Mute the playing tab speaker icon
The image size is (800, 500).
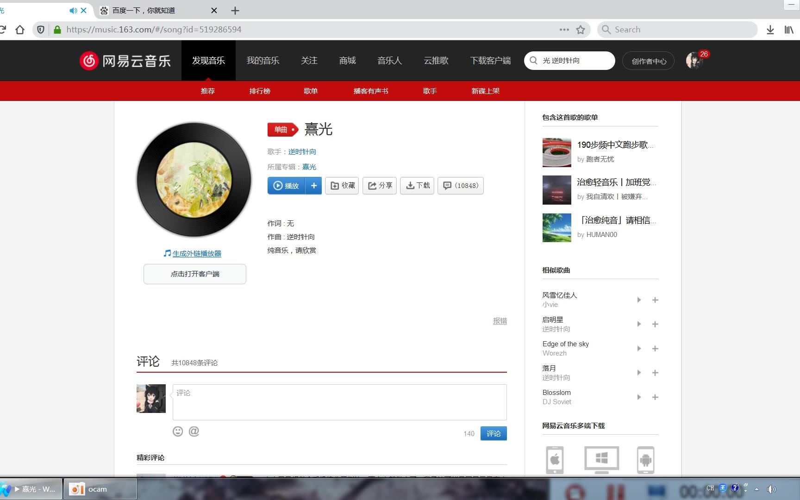pos(73,10)
